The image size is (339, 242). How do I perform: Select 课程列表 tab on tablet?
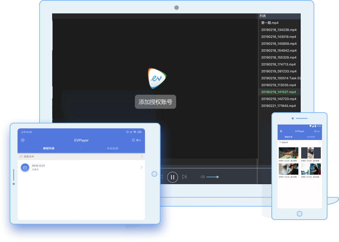click(49, 148)
